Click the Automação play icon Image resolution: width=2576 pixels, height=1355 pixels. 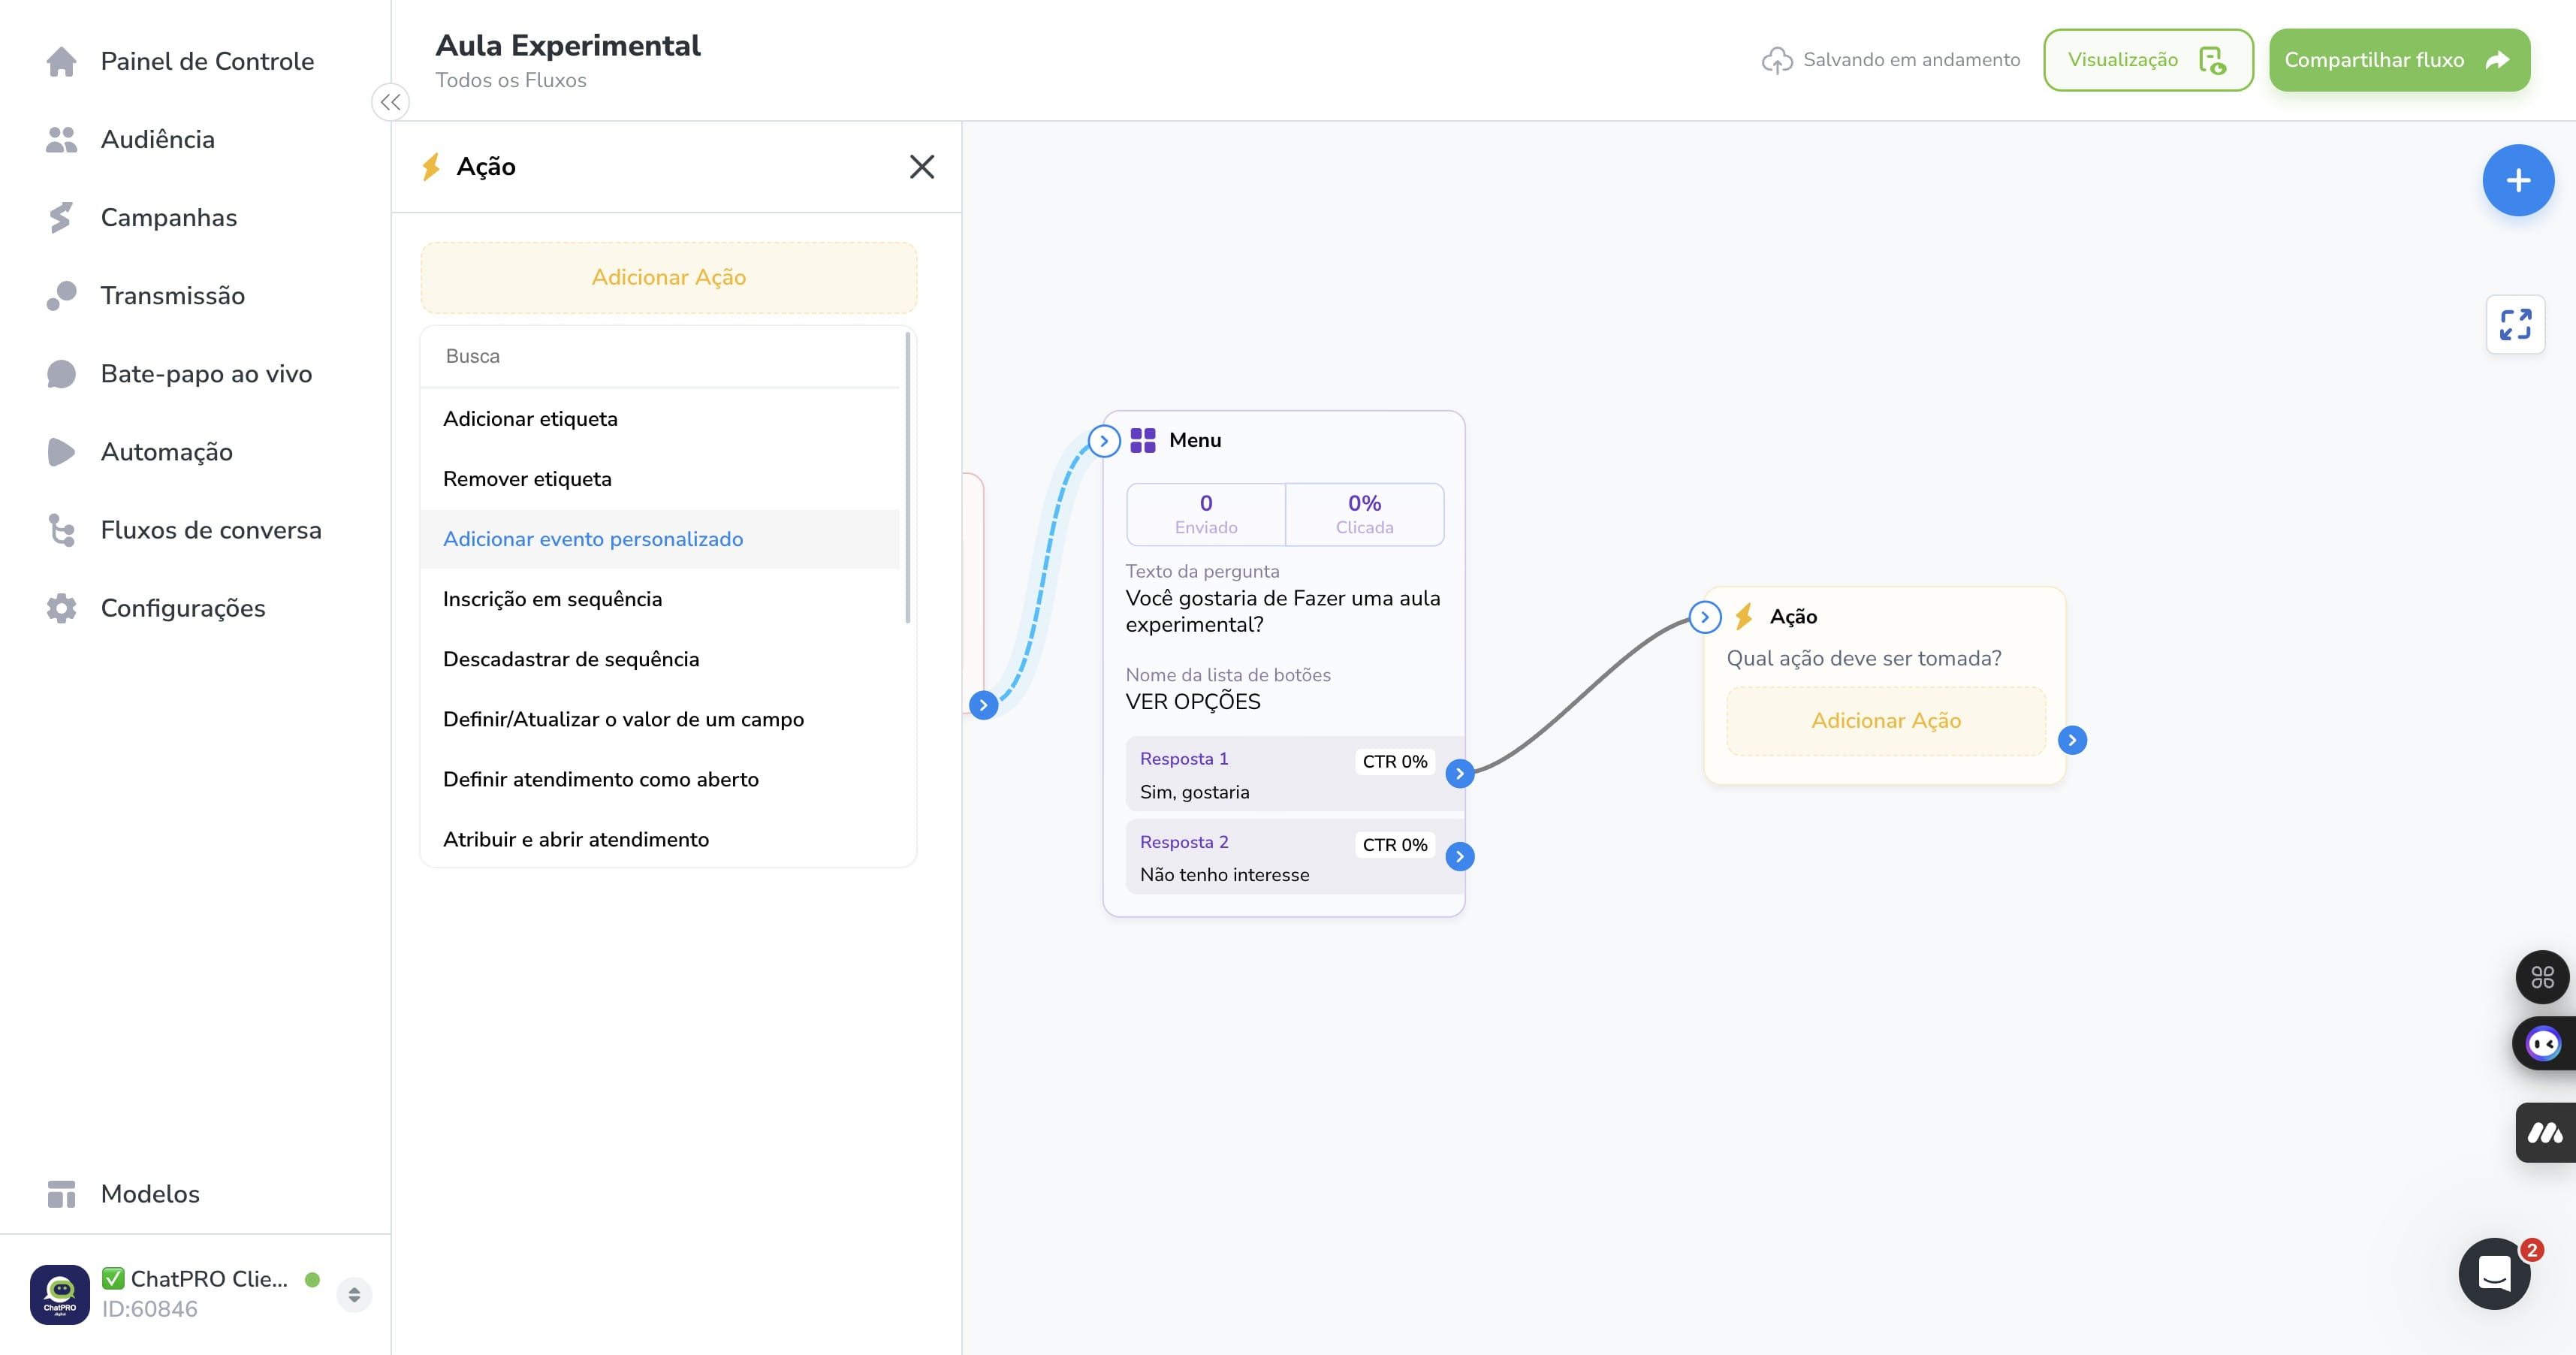[61, 451]
